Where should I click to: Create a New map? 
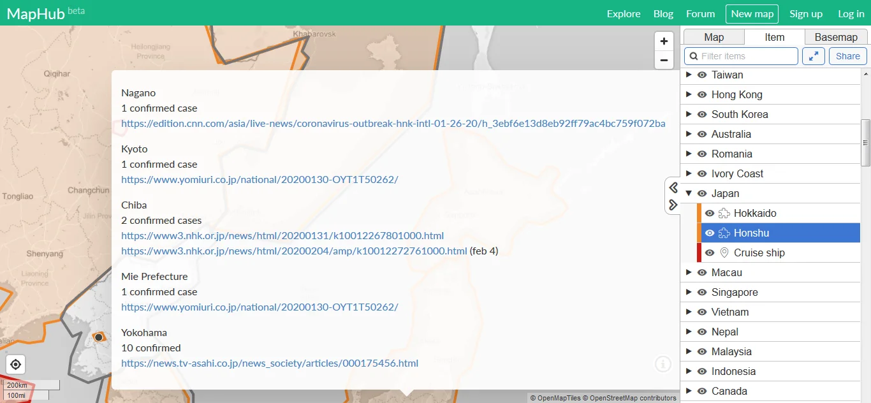(x=752, y=13)
